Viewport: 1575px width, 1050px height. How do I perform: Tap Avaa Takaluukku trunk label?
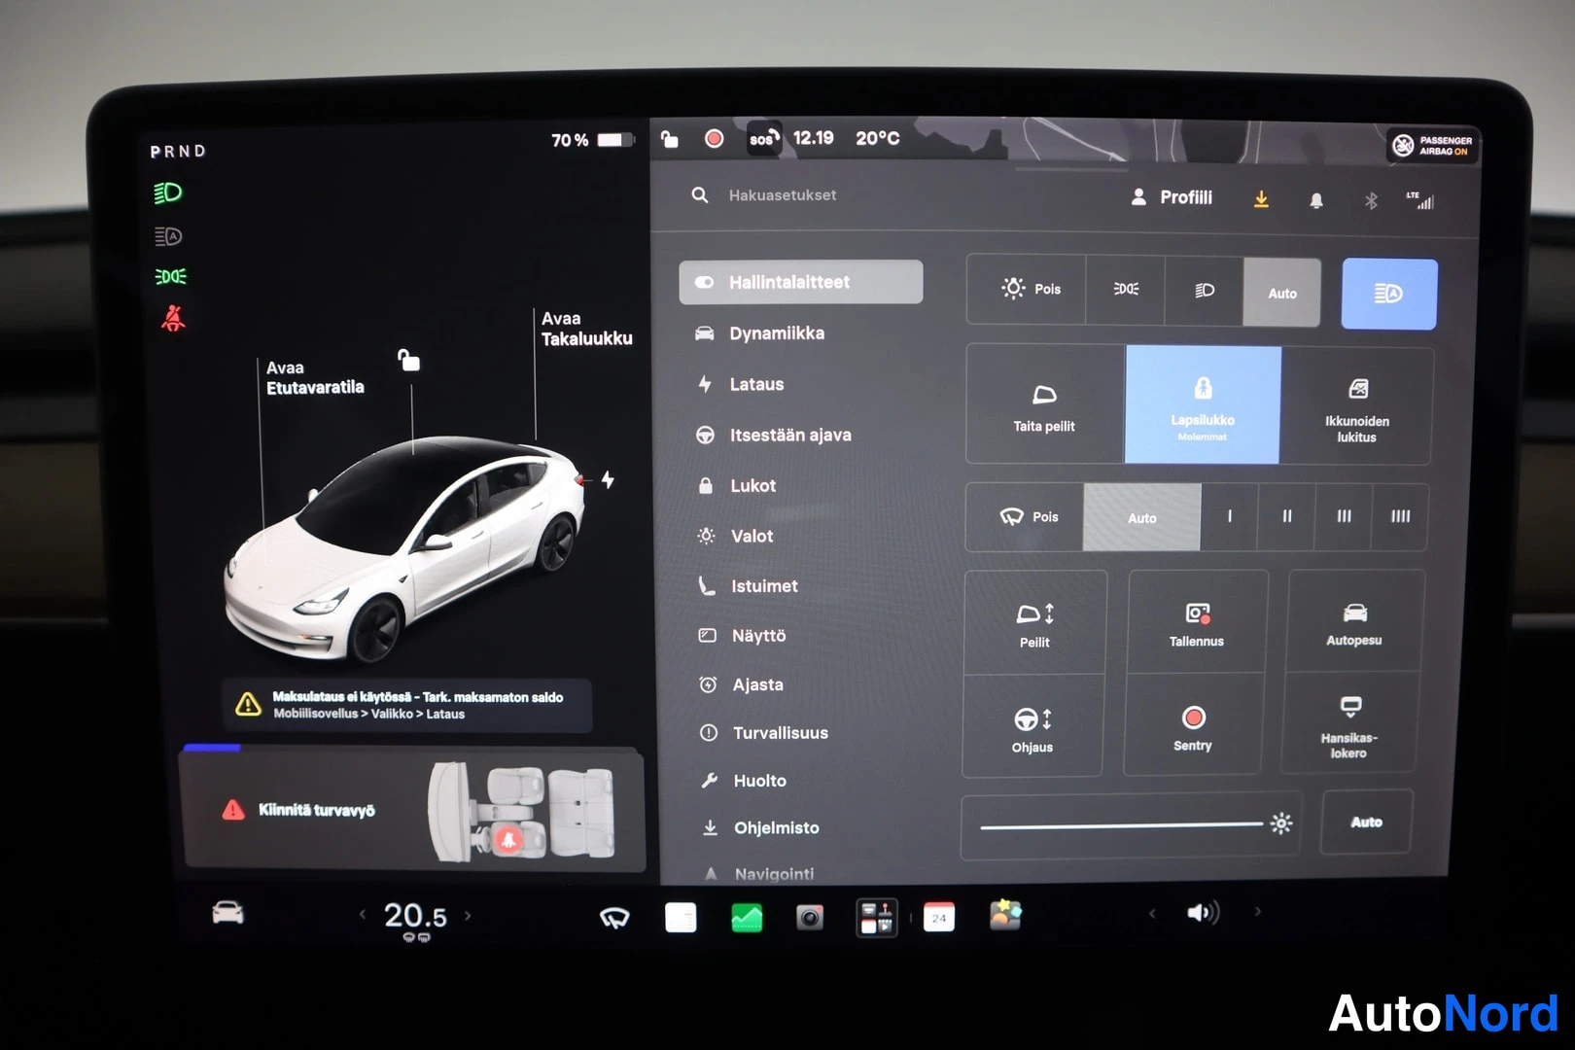click(586, 329)
